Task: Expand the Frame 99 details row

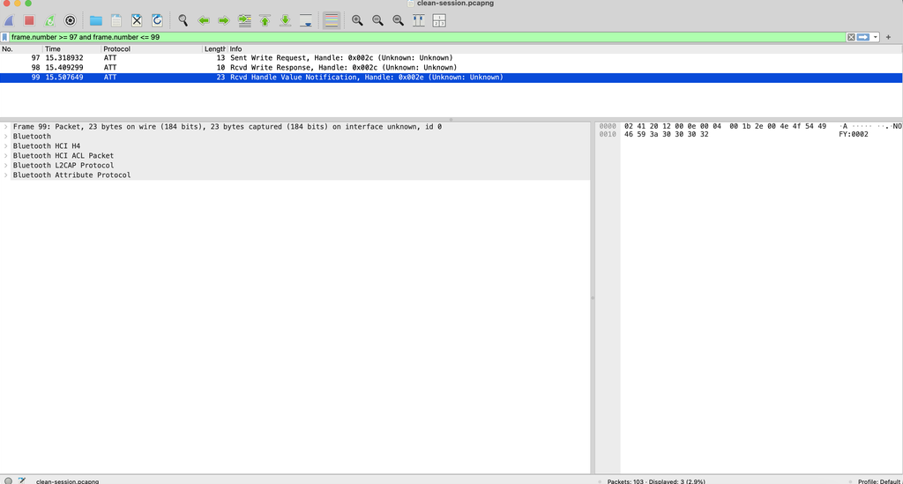Action: point(6,127)
